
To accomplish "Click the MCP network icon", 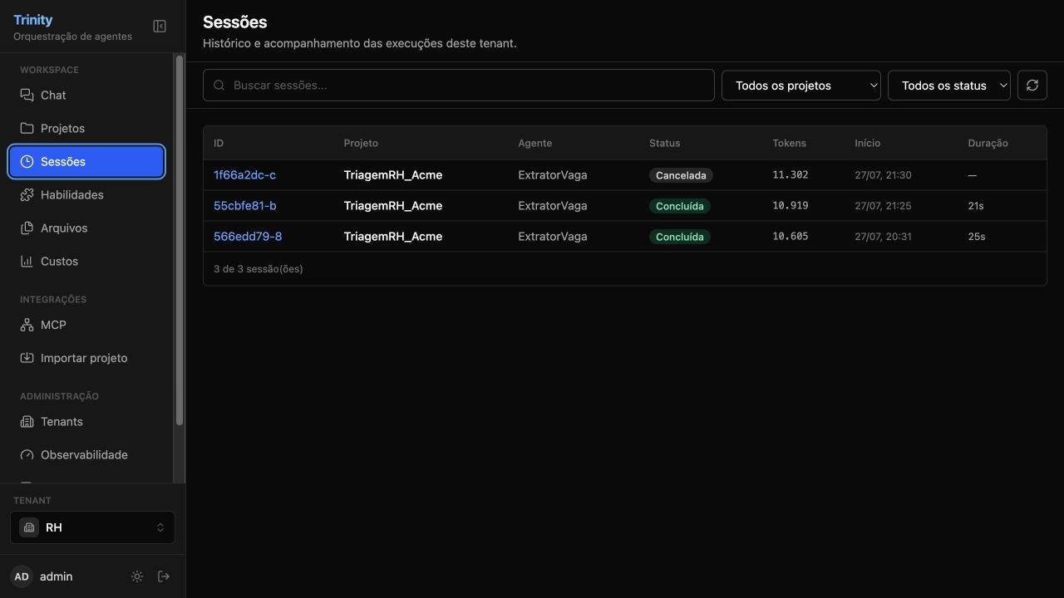I will click(x=27, y=326).
